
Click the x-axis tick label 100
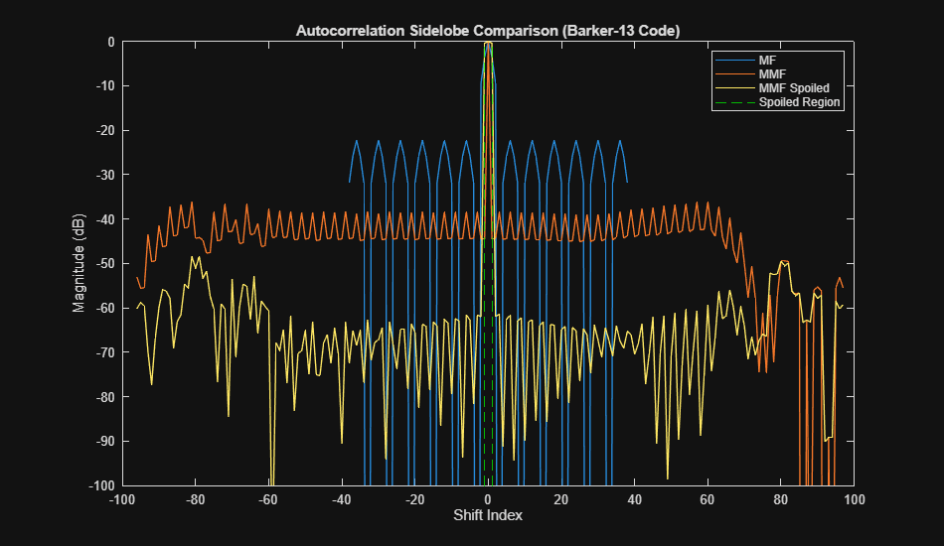[854, 499]
